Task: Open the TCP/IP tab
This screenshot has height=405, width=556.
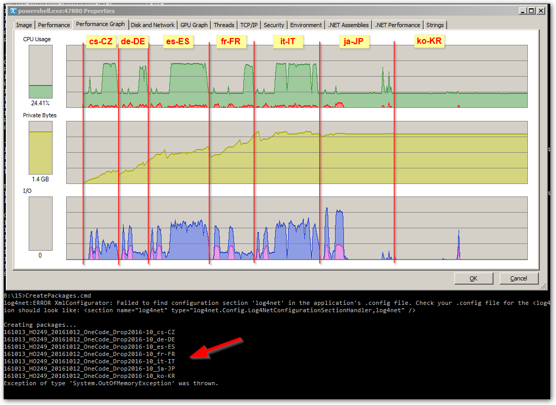Action: coord(249,25)
